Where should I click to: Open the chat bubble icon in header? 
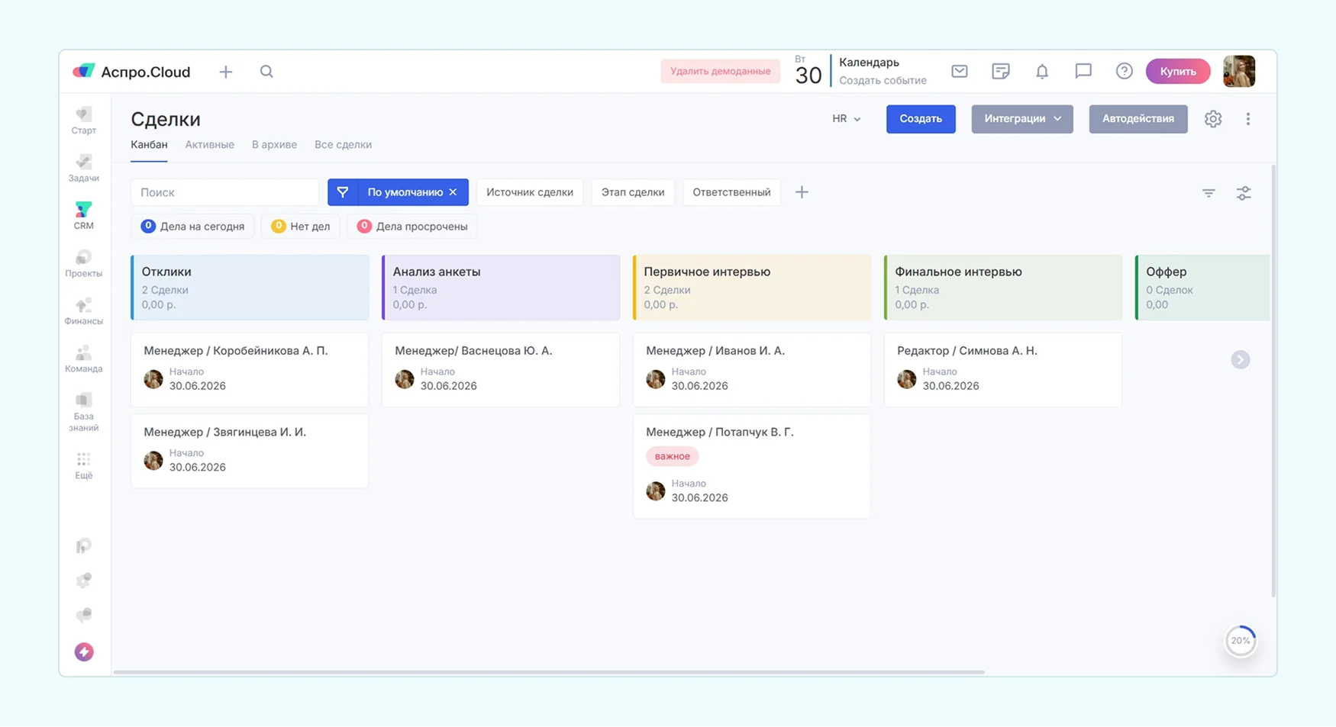coord(1083,71)
